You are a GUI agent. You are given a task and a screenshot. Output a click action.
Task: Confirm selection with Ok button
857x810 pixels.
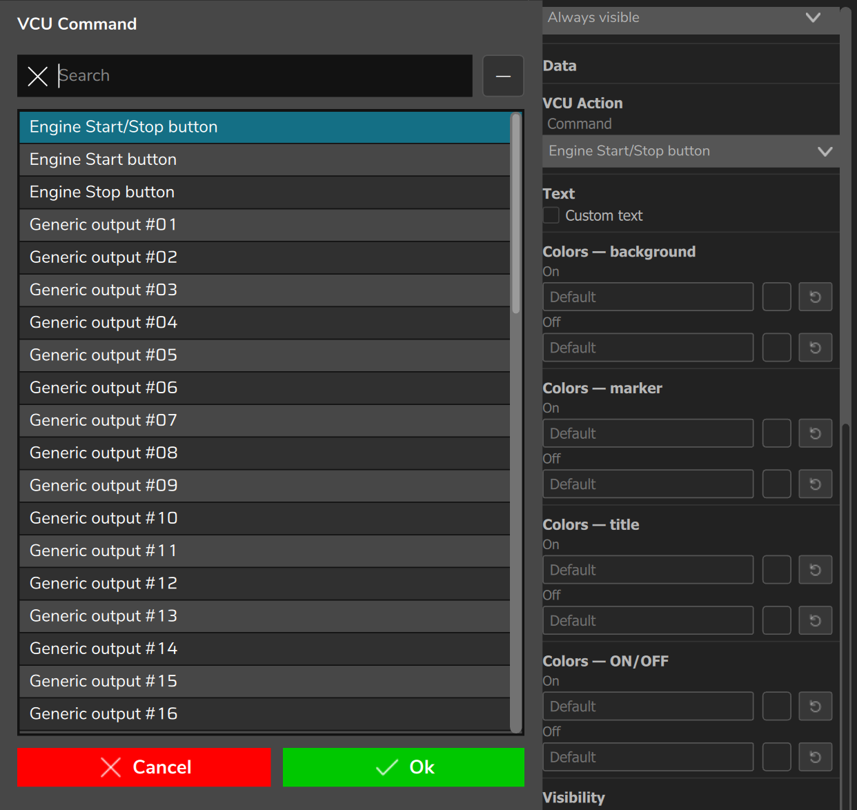point(404,767)
